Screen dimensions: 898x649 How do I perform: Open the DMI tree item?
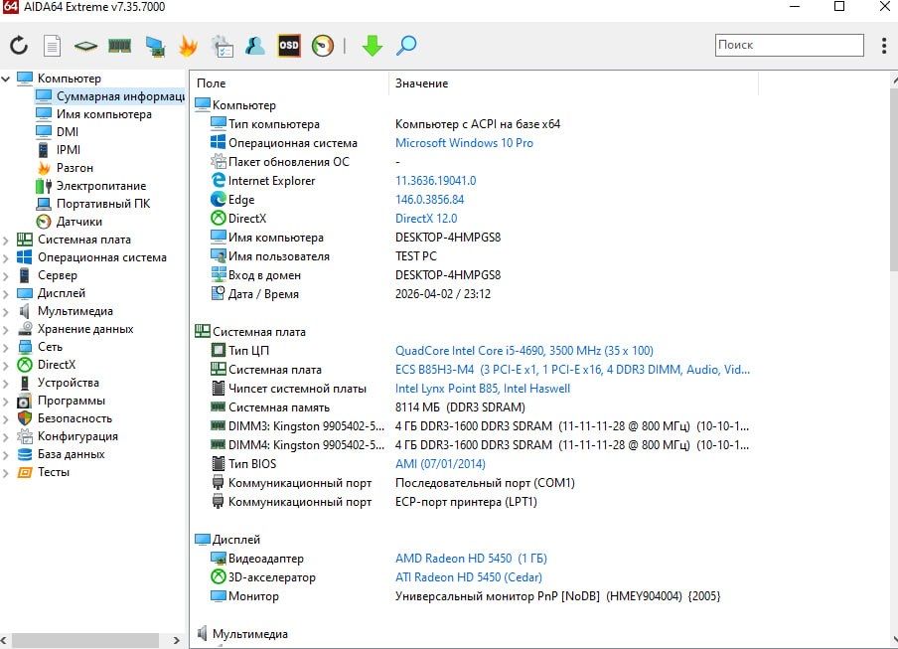(58, 132)
